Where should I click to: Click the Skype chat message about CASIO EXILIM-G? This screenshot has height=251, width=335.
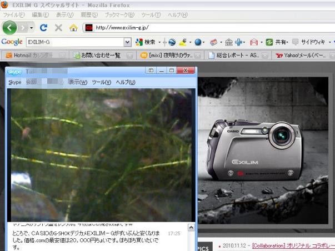tap(86, 240)
